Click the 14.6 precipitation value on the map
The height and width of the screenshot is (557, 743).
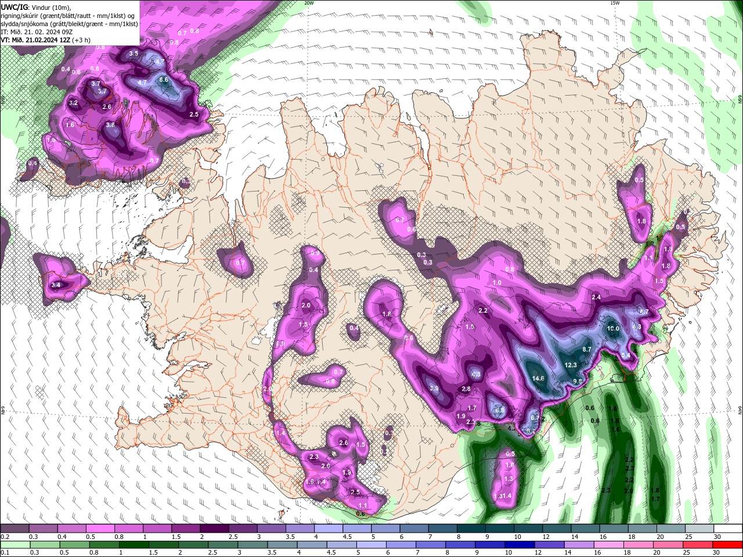tap(538, 378)
